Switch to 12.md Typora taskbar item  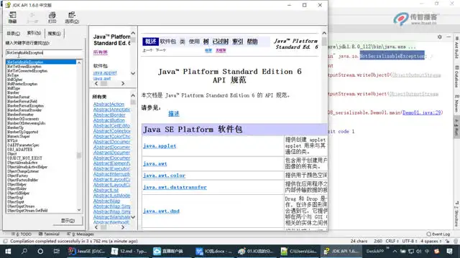[x=129, y=252]
